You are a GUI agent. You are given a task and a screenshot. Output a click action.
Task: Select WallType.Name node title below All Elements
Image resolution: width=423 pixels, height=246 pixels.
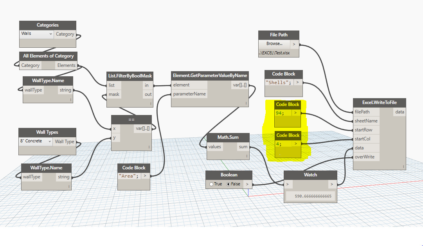(x=48, y=81)
